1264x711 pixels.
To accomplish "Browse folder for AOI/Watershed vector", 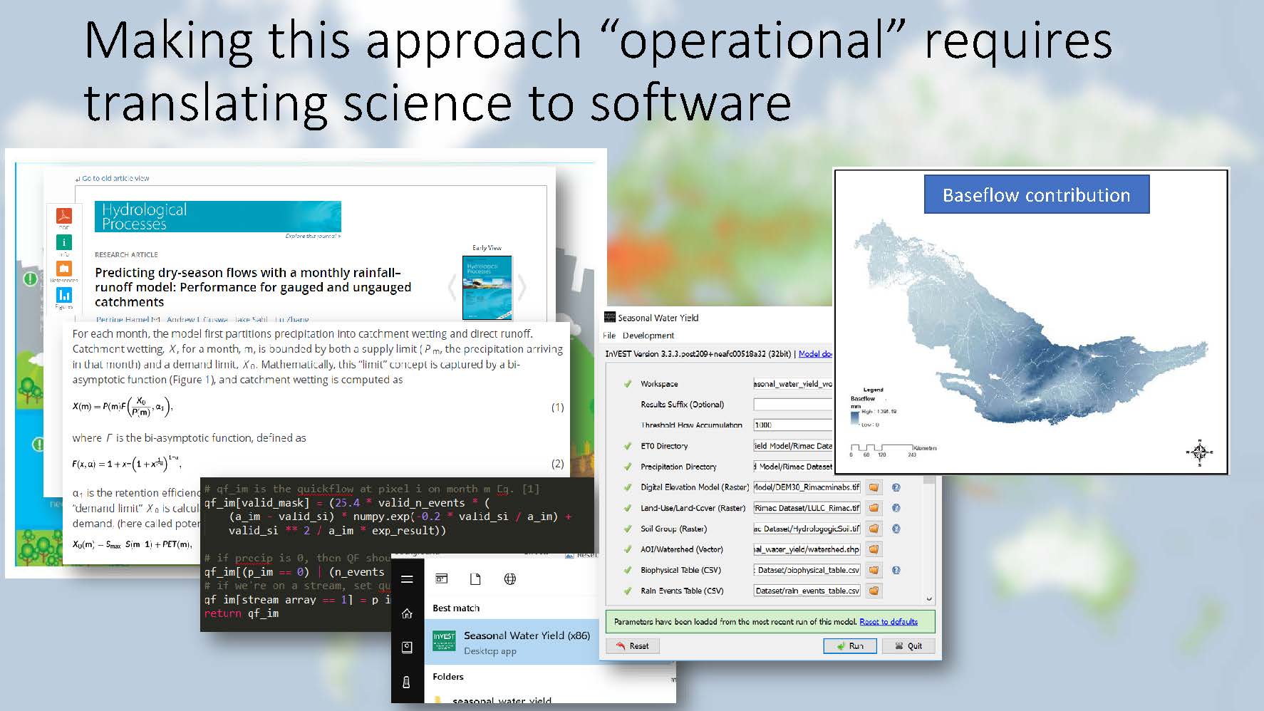I will pos(874,549).
